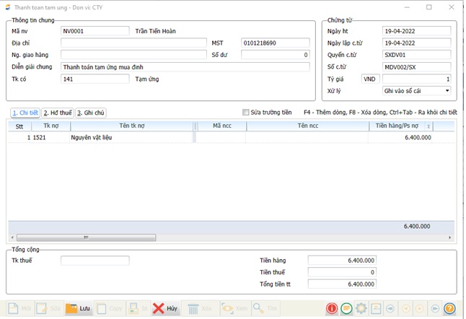The image size is (466, 319).
Task: Click the Diễn giải chung input field
Action: 185,67
